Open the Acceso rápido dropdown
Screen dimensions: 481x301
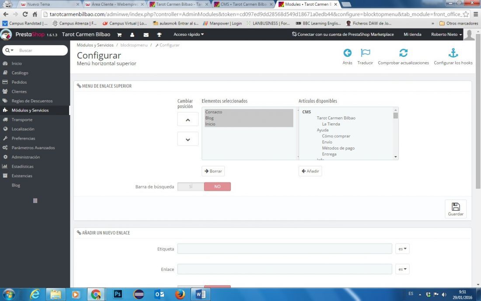click(188, 35)
